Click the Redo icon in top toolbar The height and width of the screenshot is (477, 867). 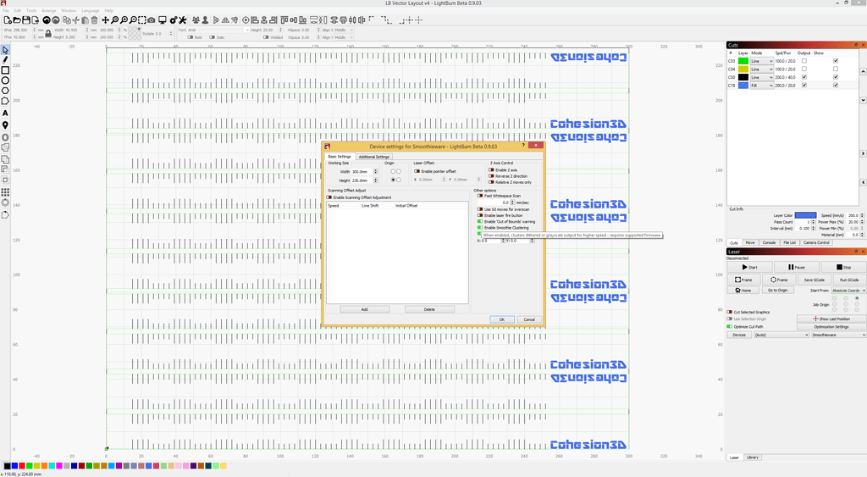click(56, 20)
